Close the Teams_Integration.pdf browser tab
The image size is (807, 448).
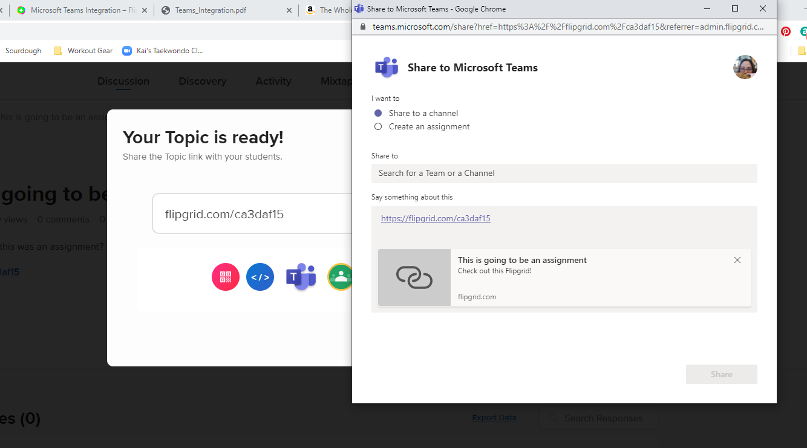tap(289, 10)
